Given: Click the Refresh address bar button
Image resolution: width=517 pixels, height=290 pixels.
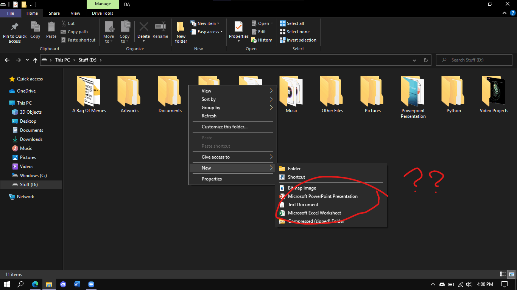Looking at the screenshot, I should coord(426,60).
